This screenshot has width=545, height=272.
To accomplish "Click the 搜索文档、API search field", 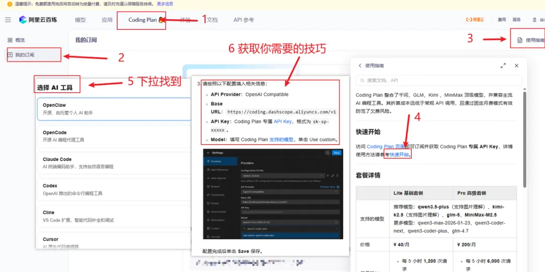I will click(439, 80).
